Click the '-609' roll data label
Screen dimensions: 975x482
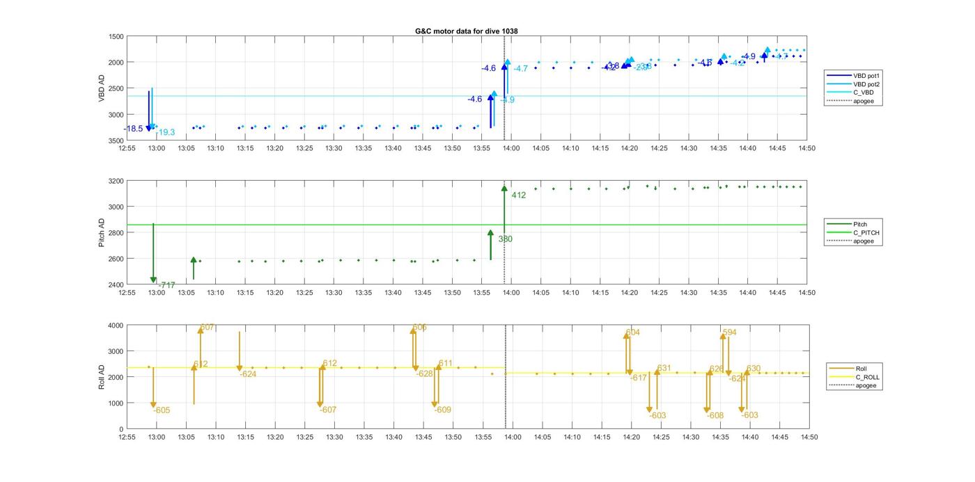(443, 410)
